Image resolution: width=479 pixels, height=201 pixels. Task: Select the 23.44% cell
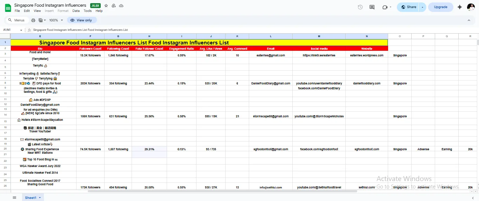(x=149, y=83)
